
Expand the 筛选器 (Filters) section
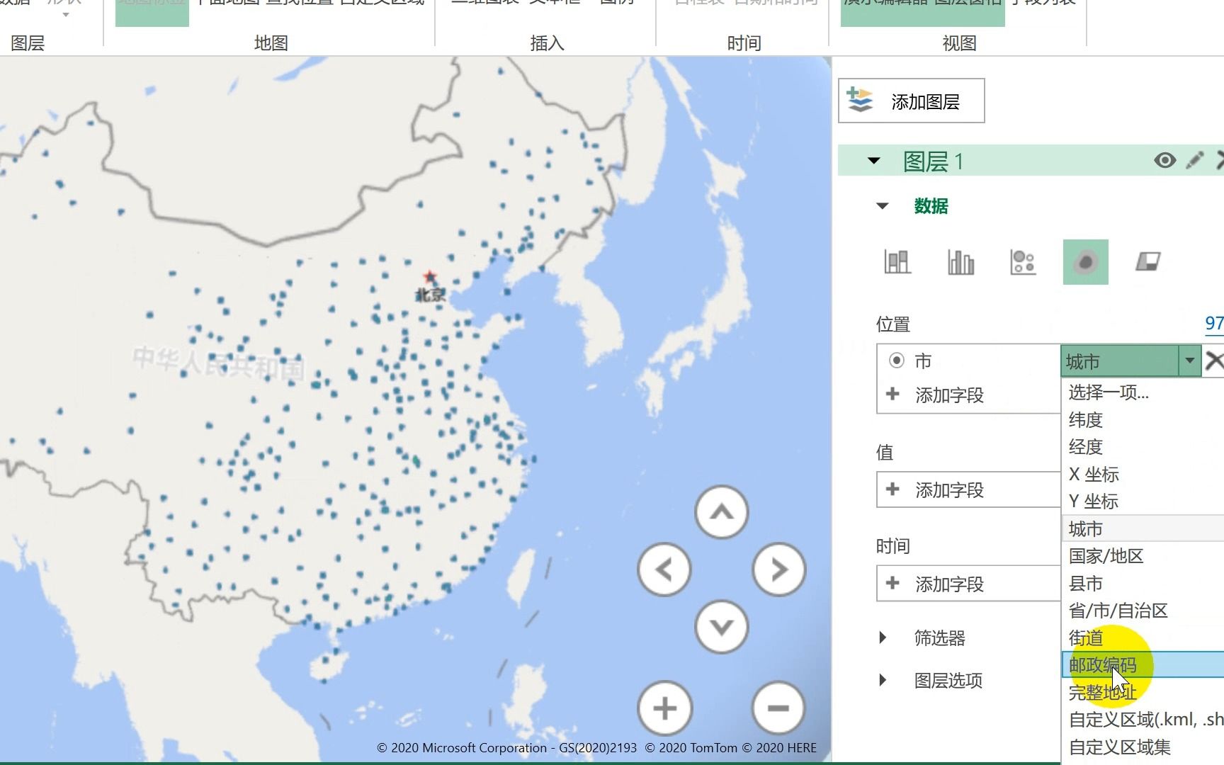tap(883, 637)
